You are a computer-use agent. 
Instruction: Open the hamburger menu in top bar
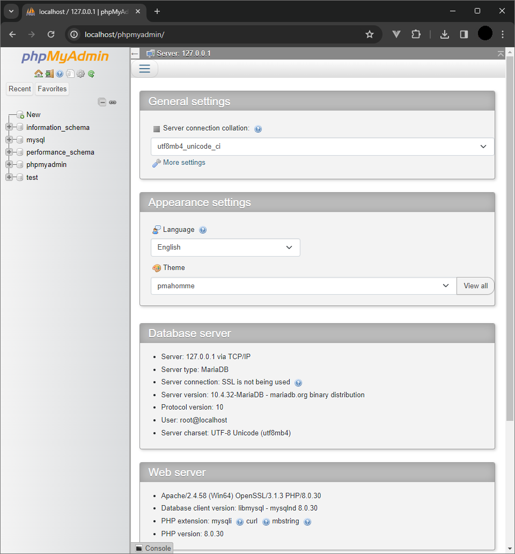pos(144,69)
